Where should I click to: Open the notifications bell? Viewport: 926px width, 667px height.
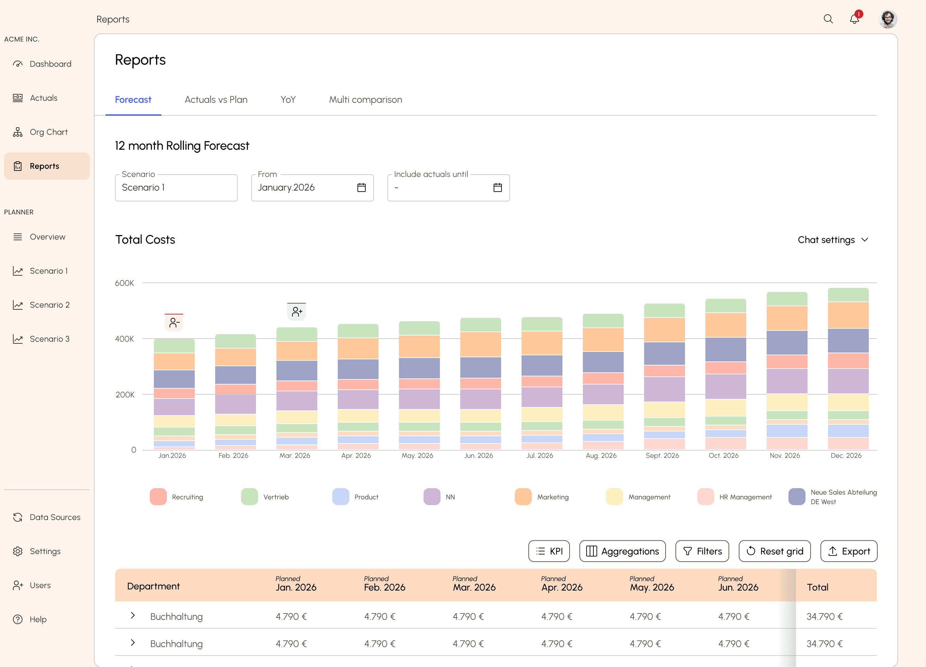(x=854, y=19)
